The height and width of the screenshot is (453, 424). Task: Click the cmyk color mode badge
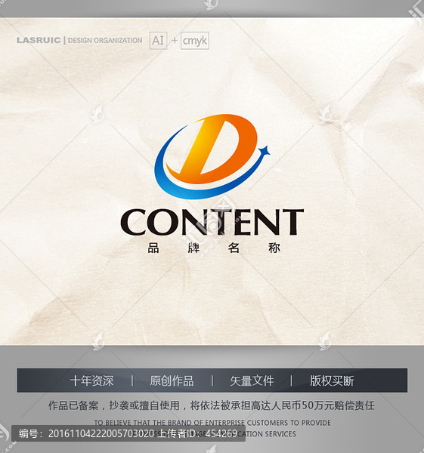tap(195, 41)
